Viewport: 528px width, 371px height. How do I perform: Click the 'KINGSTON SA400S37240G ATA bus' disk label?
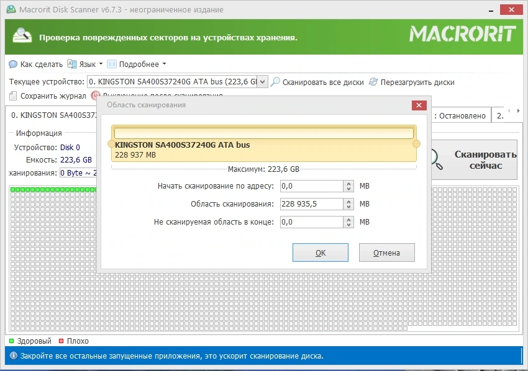point(182,145)
